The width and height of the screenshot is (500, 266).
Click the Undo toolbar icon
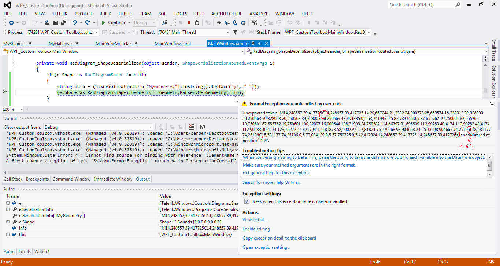click(75, 23)
